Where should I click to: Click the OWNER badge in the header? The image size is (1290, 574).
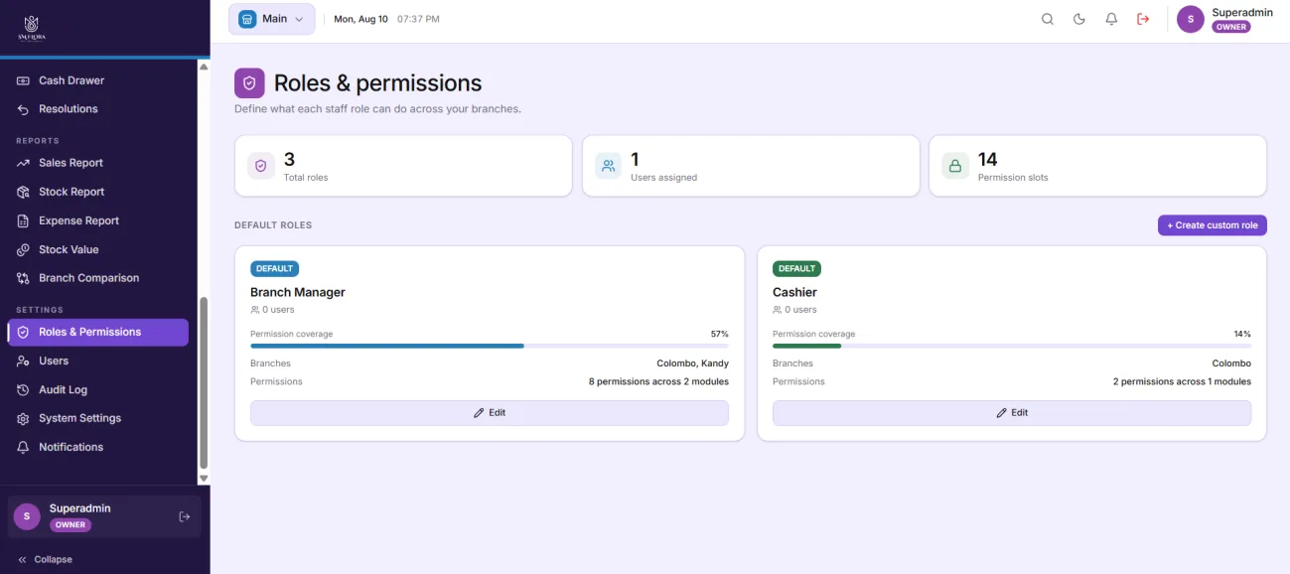coord(1231,27)
